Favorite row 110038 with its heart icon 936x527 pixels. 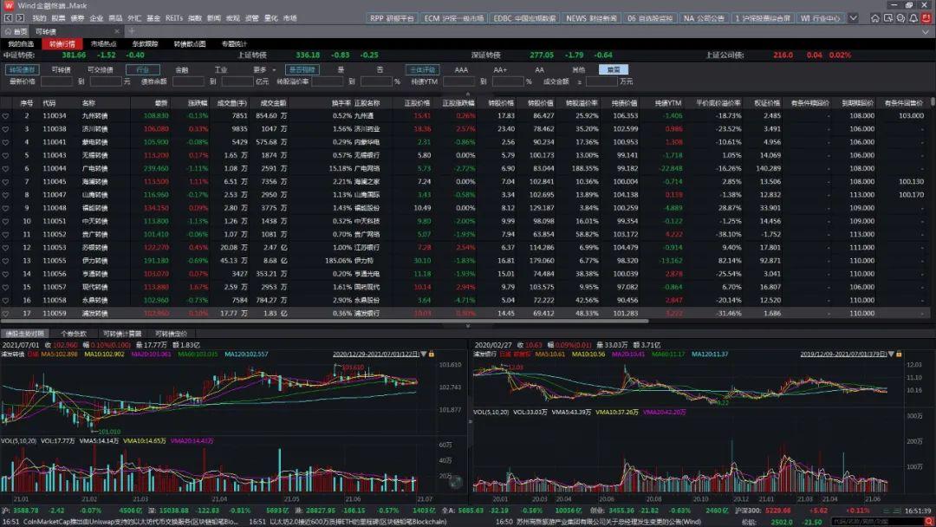click(x=5, y=129)
